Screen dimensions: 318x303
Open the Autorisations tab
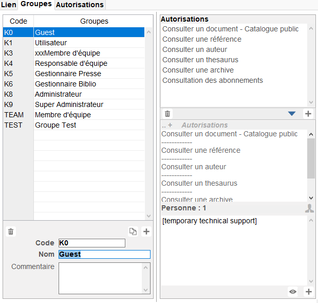pos(80,5)
